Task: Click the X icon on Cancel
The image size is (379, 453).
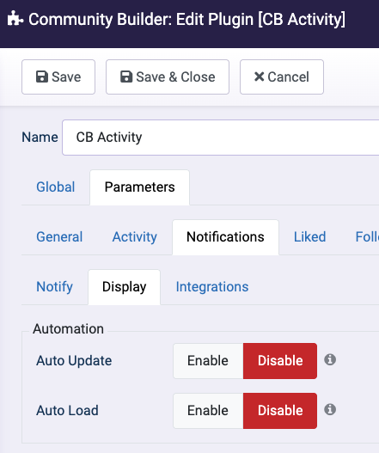Action: (260, 77)
